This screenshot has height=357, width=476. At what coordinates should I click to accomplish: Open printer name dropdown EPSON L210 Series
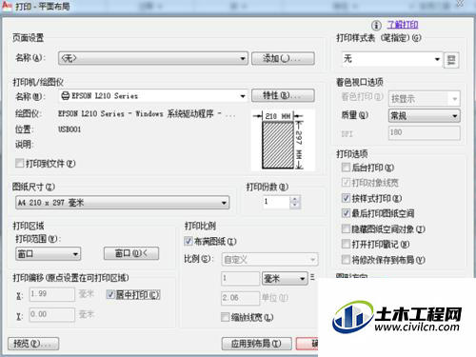(x=153, y=95)
